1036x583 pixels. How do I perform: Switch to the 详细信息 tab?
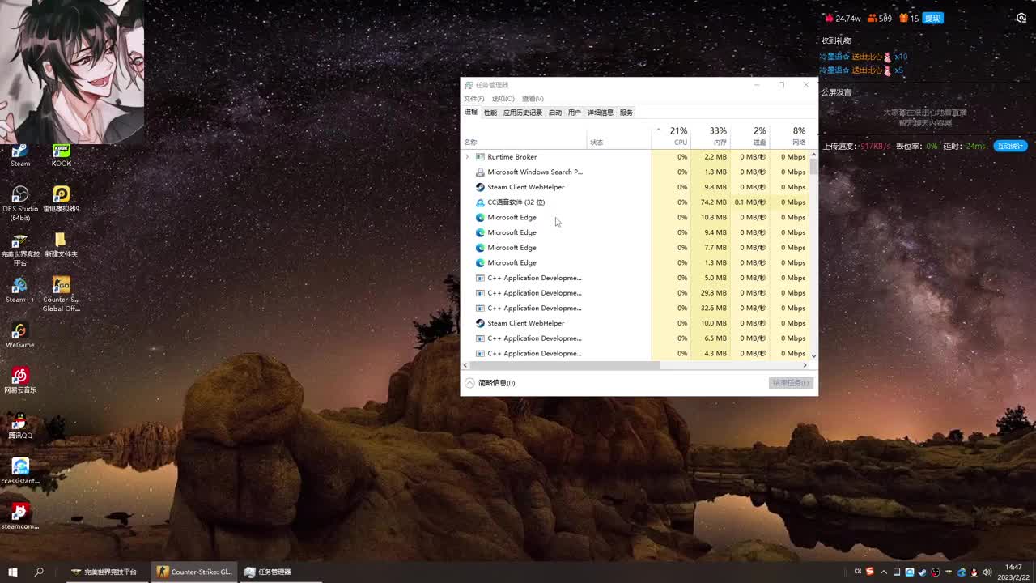tap(600, 113)
